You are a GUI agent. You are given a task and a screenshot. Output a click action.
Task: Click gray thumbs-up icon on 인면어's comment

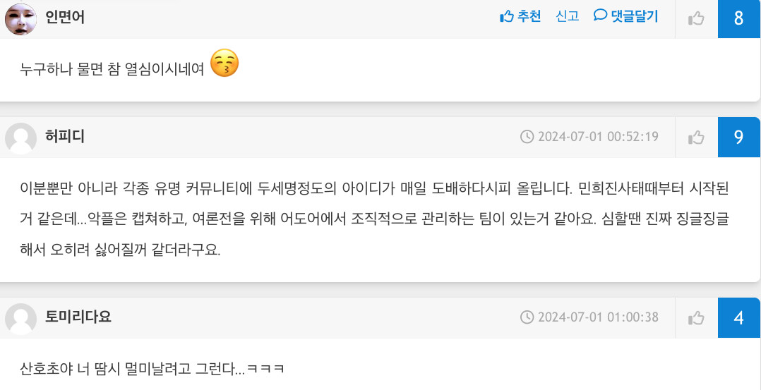click(x=696, y=18)
